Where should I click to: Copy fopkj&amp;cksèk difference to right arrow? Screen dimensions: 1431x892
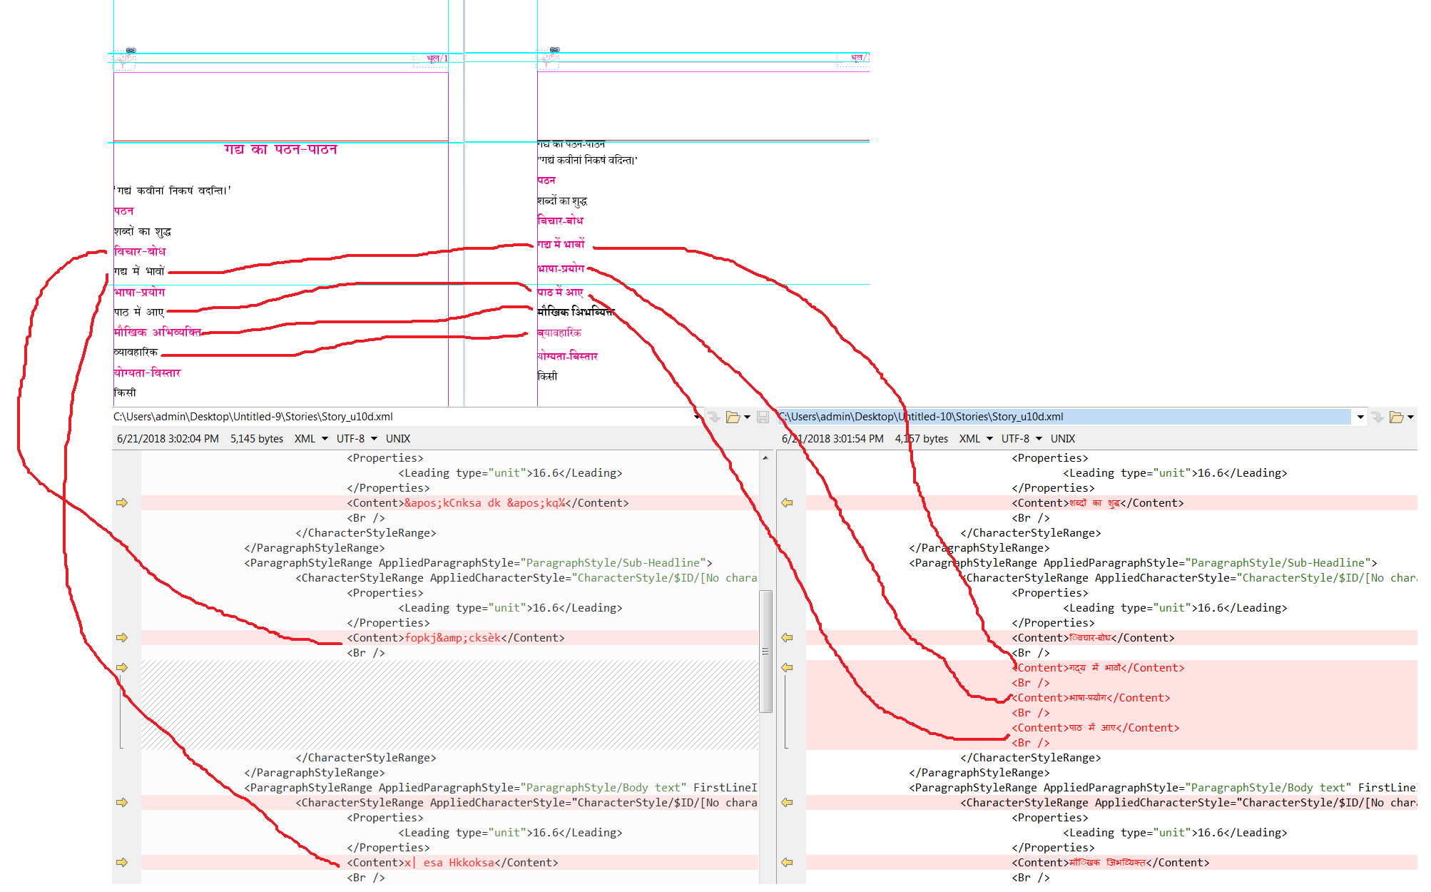pos(122,638)
